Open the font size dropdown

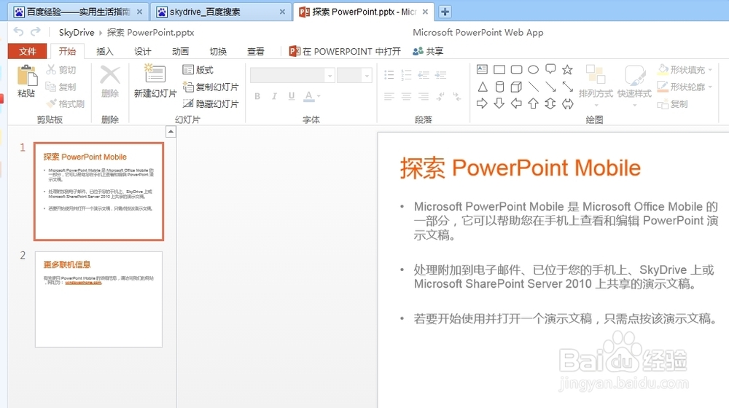coord(367,75)
